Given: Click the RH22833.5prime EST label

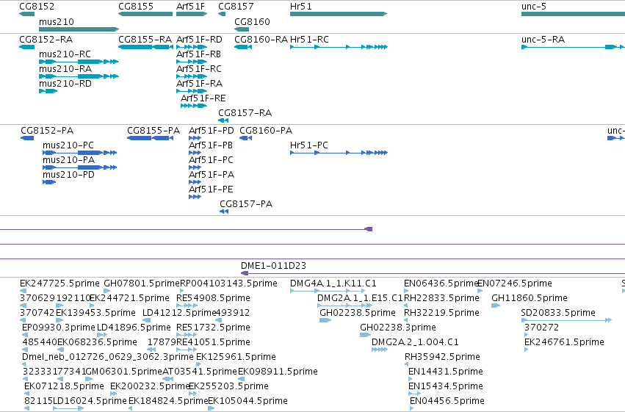Looking at the screenshot, I should click(x=441, y=298).
